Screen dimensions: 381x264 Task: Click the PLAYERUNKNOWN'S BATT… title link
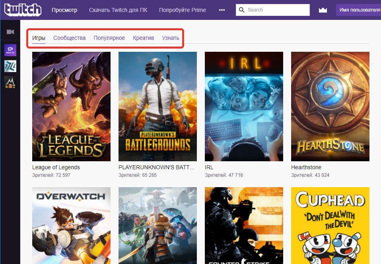(x=157, y=167)
